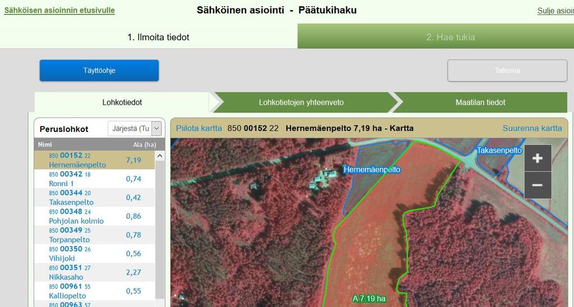Click the Ala (ha) column header
Image resolution: width=574 pixels, height=307 pixels.
145,145
